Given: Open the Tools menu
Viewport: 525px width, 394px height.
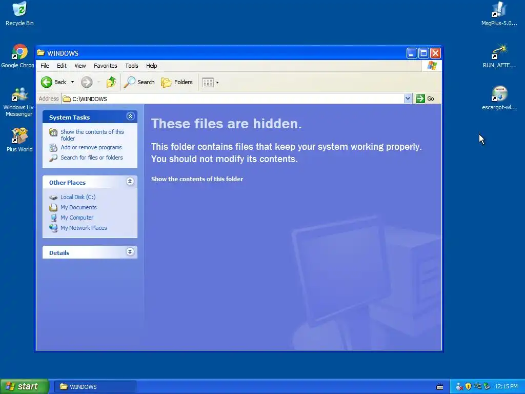Looking at the screenshot, I should (x=132, y=66).
